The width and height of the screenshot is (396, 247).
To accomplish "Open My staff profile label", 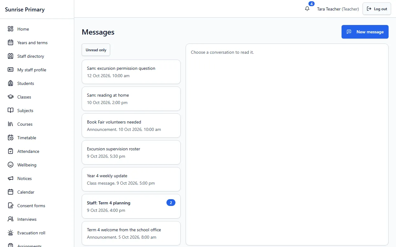I will click(x=32, y=70).
